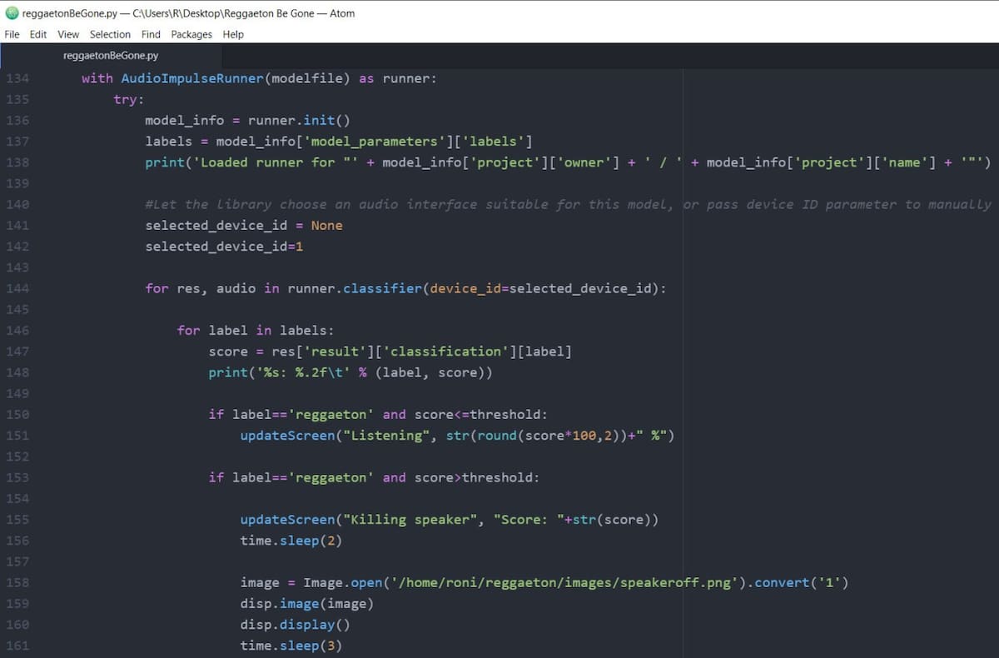
Task: Click the 'Listening' string on line 151
Action: [382, 435]
